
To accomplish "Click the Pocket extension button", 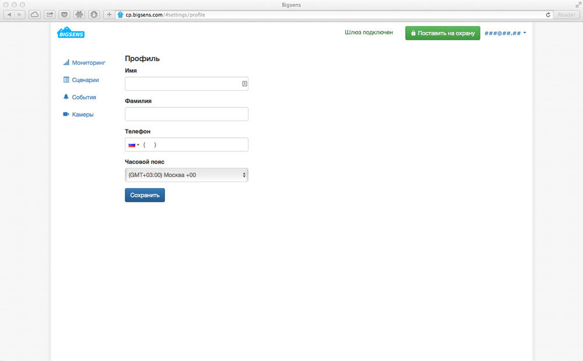I will pos(64,15).
